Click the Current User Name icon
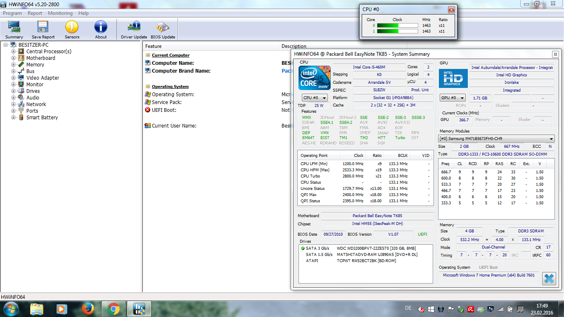The height and width of the screenshot is (317, 564). [x=148, y=125]
